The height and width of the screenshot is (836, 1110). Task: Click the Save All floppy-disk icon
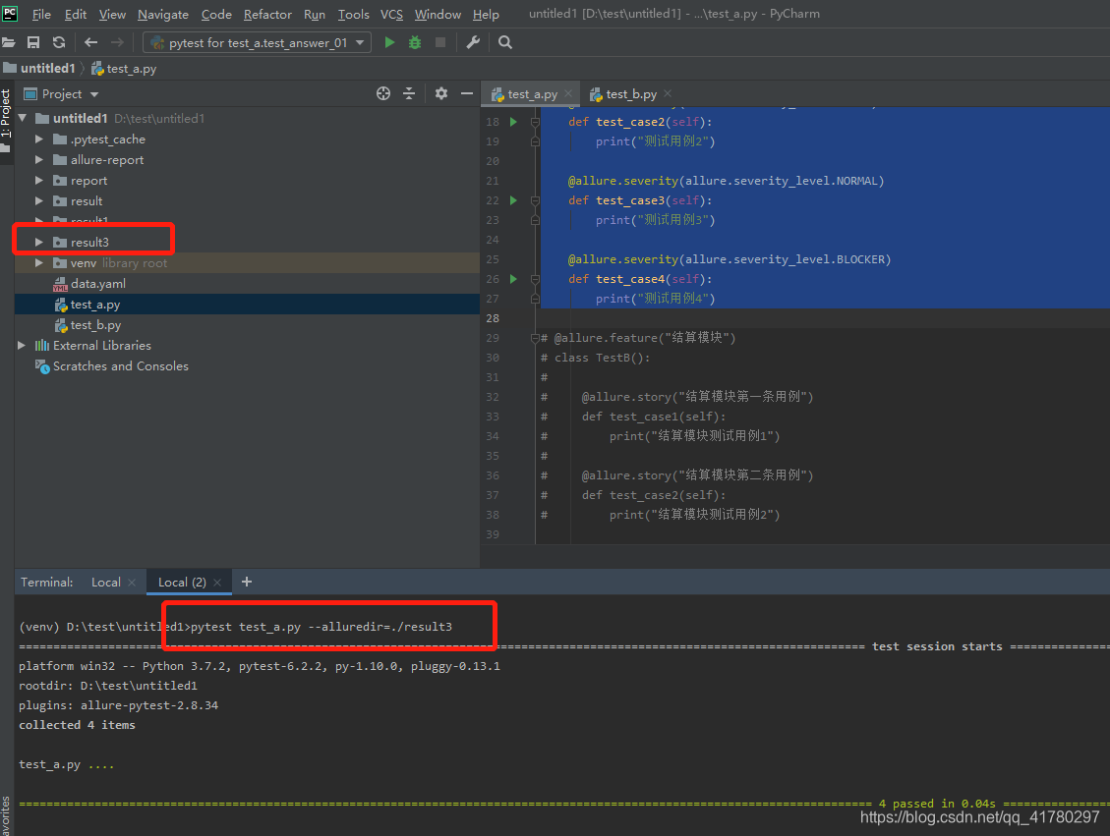[x=33, y=42]
